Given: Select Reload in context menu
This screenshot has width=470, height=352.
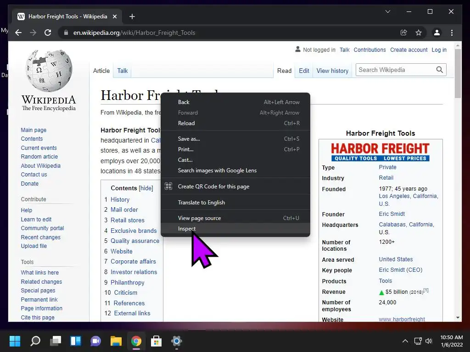Looking at the screenshot, I should pyautogui.click(x=235, y=123).
